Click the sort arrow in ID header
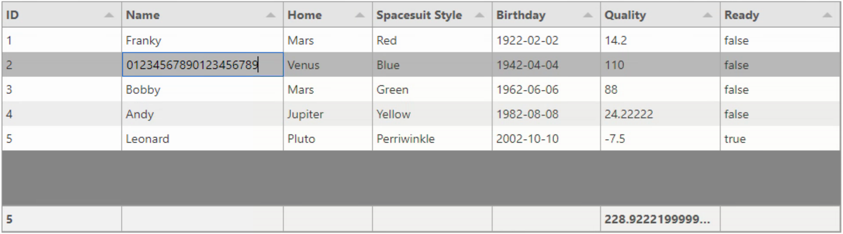 109,15
